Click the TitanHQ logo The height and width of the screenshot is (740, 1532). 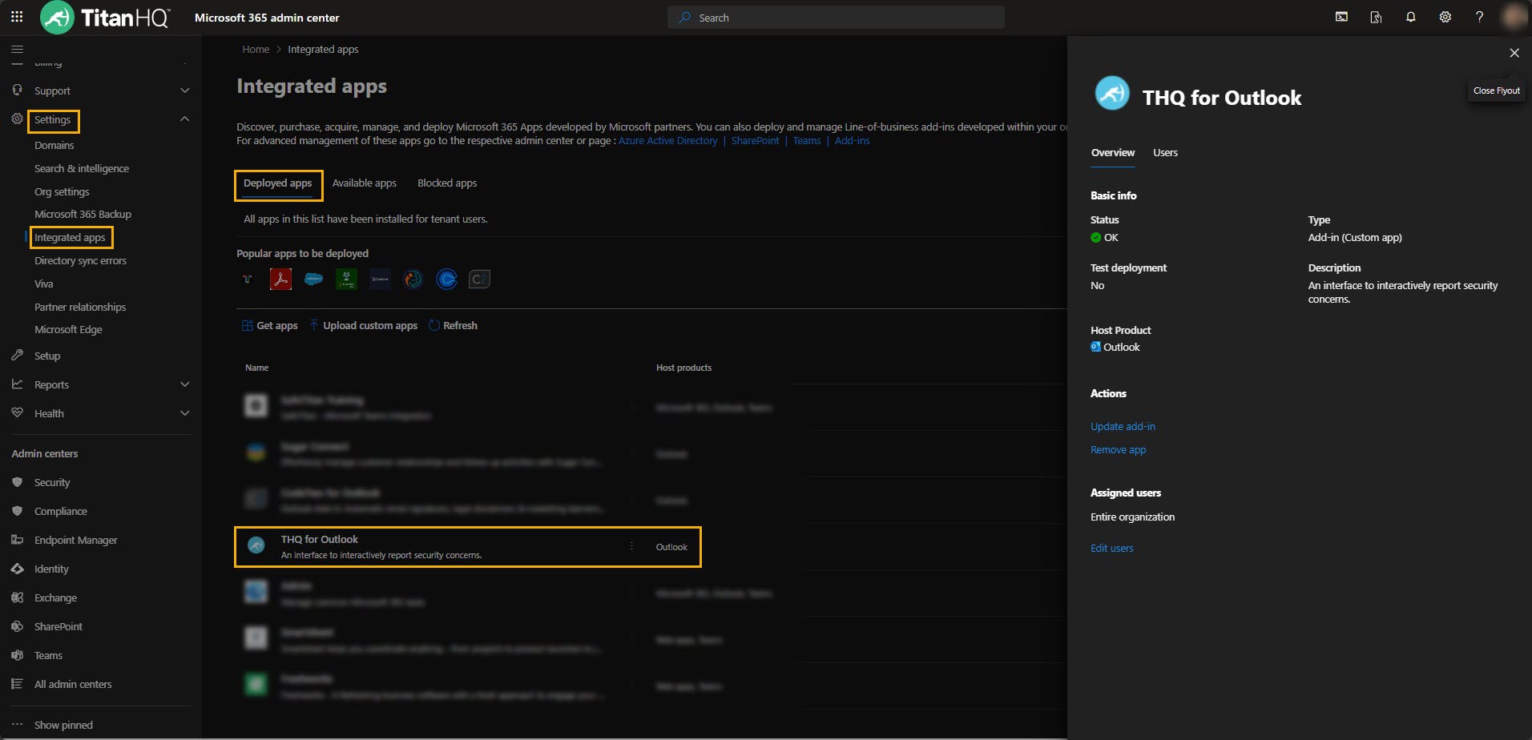click(x=105, y=17)
